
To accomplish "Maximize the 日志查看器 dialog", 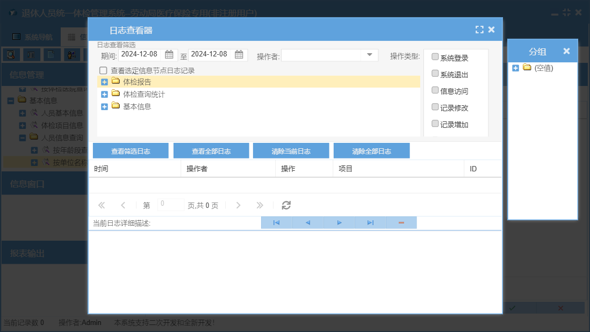I will 479,30.
